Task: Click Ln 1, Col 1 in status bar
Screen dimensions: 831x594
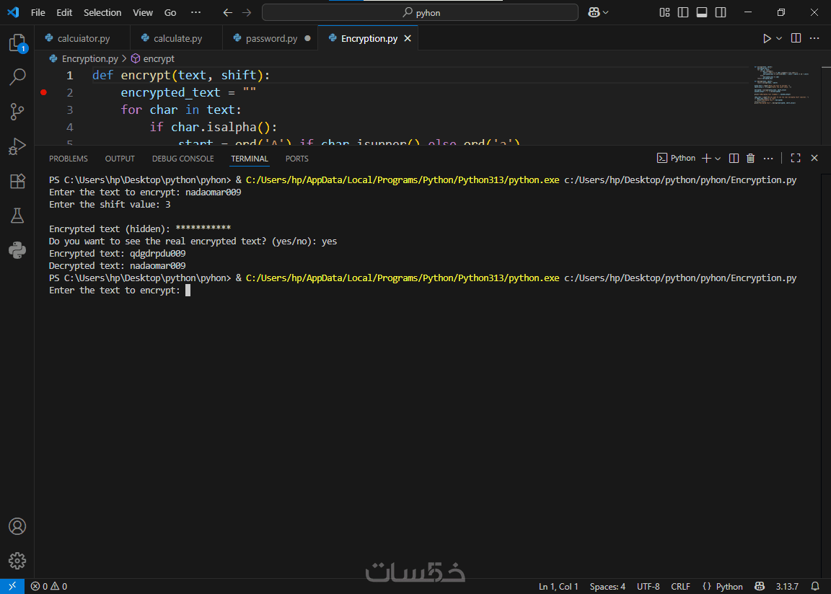Action: 558,587
